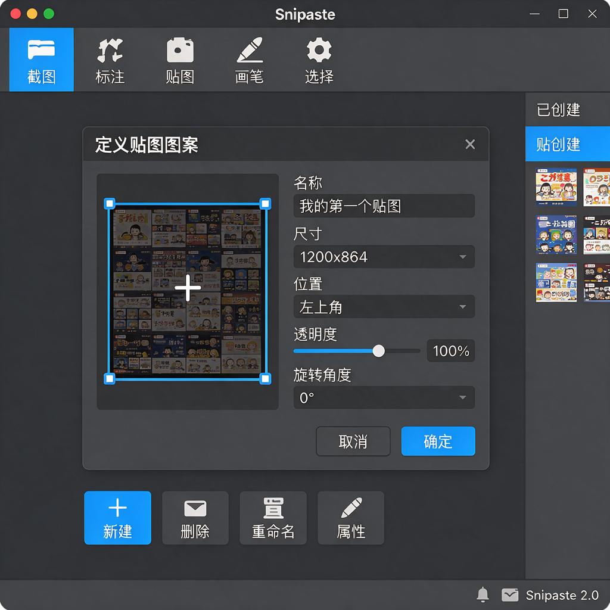The height and width of the screenshot is (610, 610).
Task: Click the 删除 envelope button
Action: (x=195, y=518)
